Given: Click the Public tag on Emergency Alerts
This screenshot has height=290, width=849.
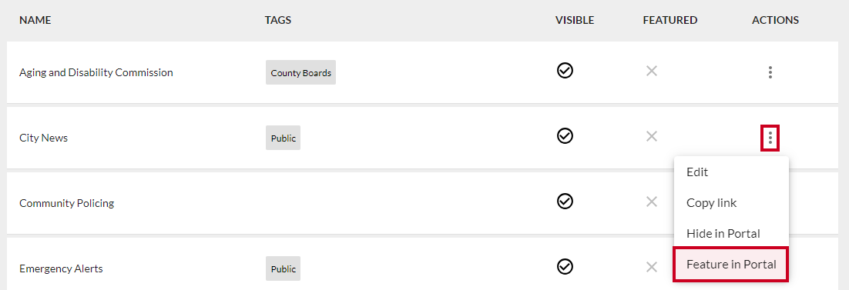Looking at the screenshot, I should tap(284, 269).
